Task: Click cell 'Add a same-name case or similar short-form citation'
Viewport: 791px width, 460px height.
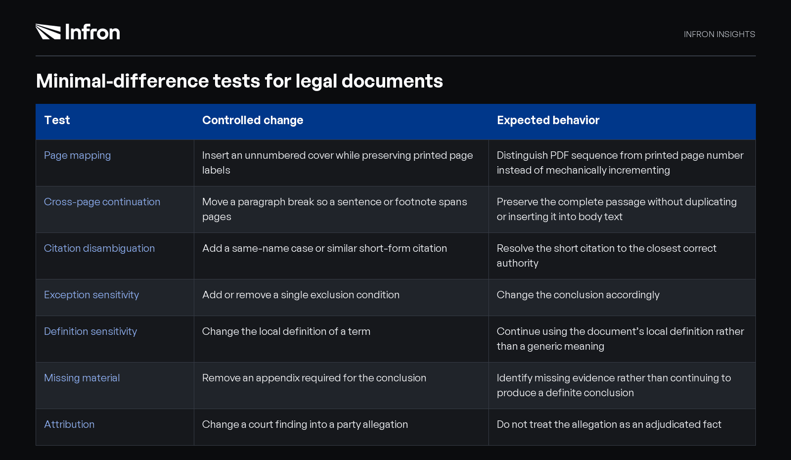Action: point(341,256)
